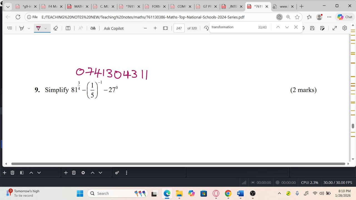Open the Translate tool
Image resolution: width=356 pixels, height=200 pixels.
pos(93,28)
